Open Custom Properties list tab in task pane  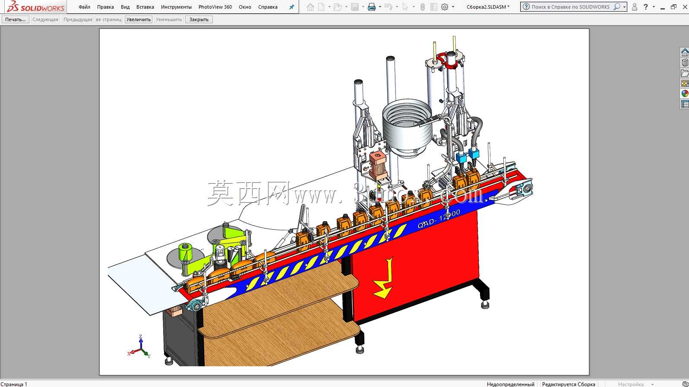point(685,104)
